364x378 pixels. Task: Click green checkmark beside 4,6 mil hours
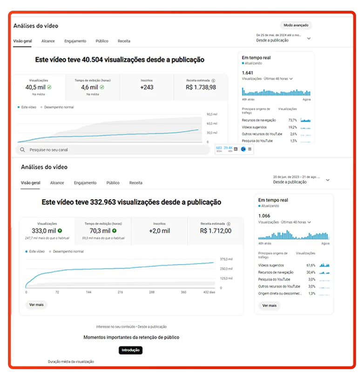[102, 87]
